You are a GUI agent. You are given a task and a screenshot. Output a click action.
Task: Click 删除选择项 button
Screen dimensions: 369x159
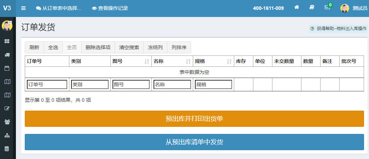(x=98, y=47)
